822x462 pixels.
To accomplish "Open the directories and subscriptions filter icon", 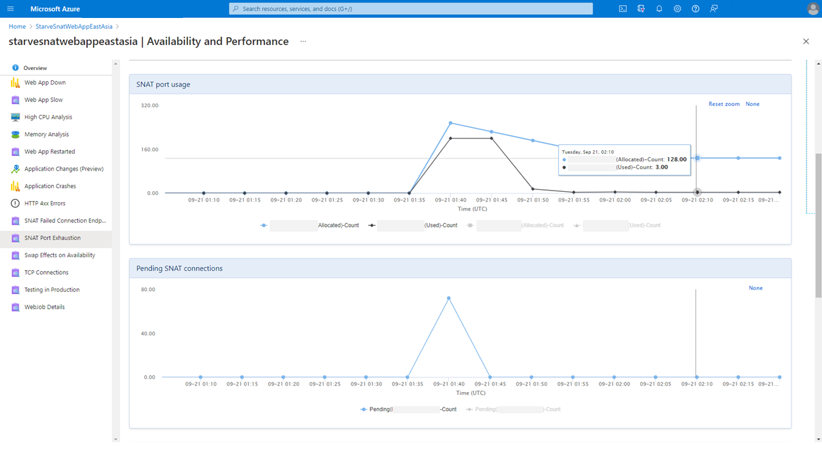I will (x=641, y=9).
